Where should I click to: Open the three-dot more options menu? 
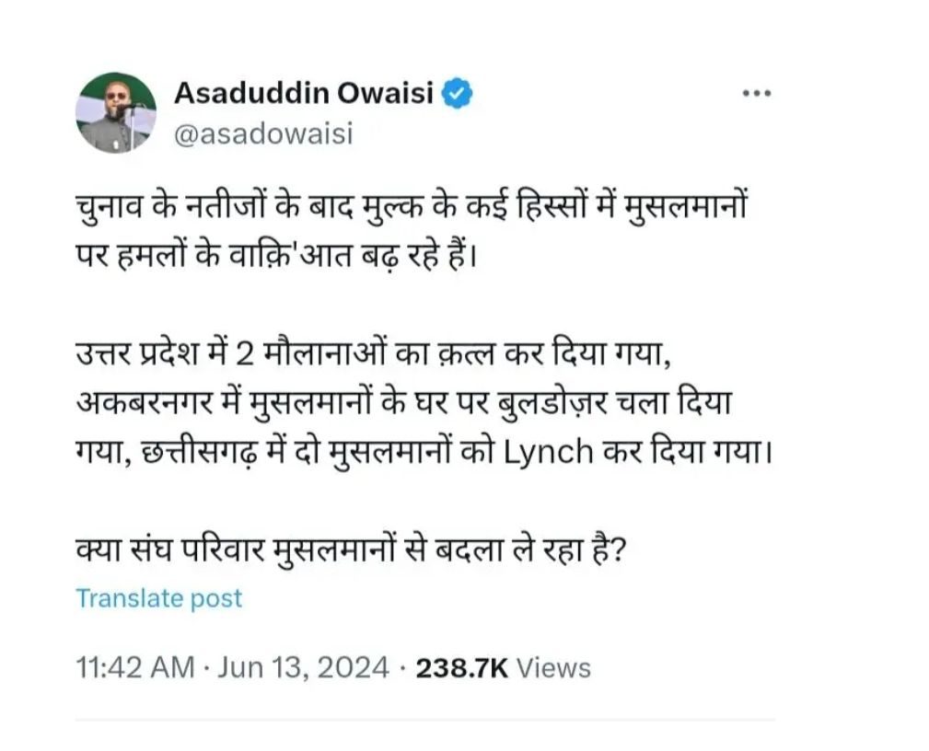click(x=756, y=93)
